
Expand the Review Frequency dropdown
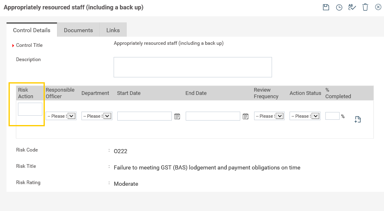[269, 116]
